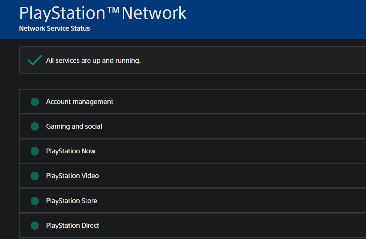This screenshot has height=239, width=366.
Task: Click the PlayStation Network logo text
Action: pyautogui.click(x=103, y=13)
